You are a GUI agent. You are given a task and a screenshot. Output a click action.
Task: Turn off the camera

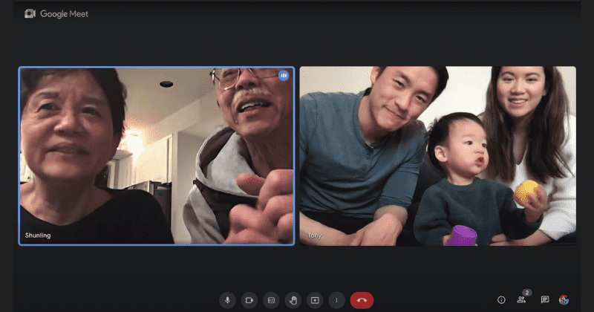pos(249,300)
